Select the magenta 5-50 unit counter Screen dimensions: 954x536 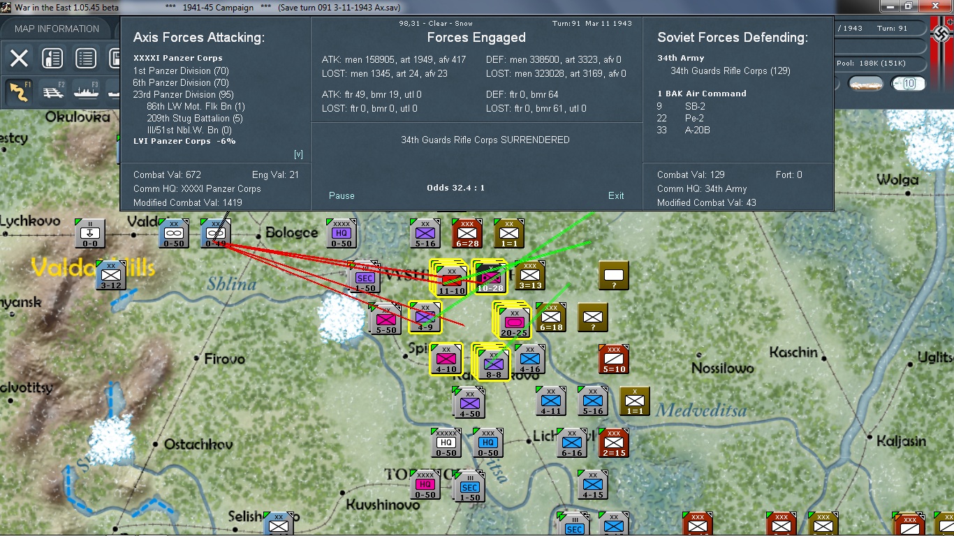386,319
